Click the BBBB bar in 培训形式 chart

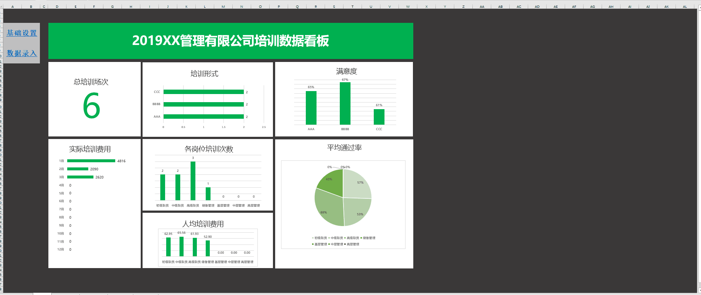coord(204,104)
